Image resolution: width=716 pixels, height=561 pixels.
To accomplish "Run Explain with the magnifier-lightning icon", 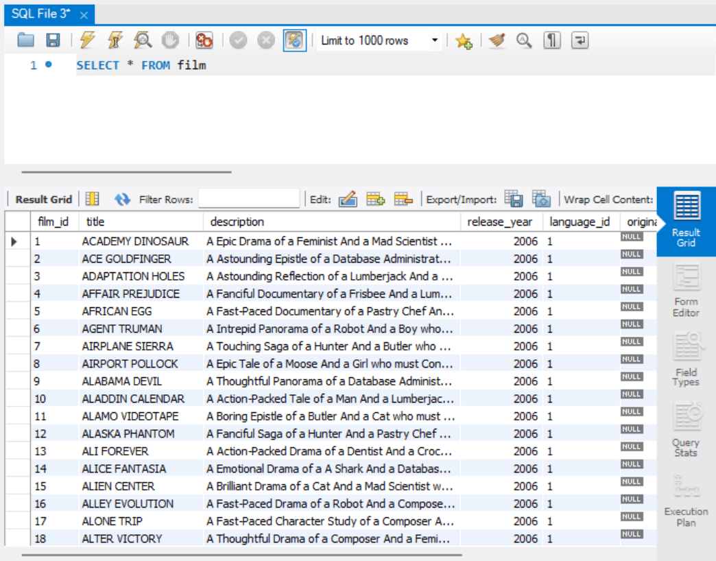I will (x=143, y=40).
